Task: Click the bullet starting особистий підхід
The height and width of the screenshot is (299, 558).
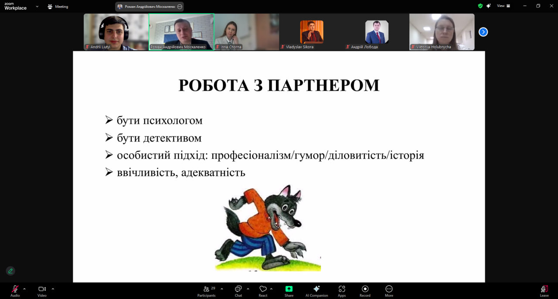Action: click(270, 155)
